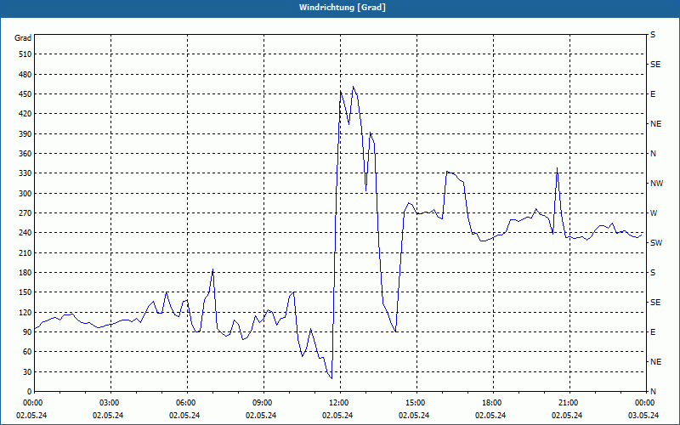680x425 pixels.
Task: Click the 450 y-axis value
Action: coord(25,94)
